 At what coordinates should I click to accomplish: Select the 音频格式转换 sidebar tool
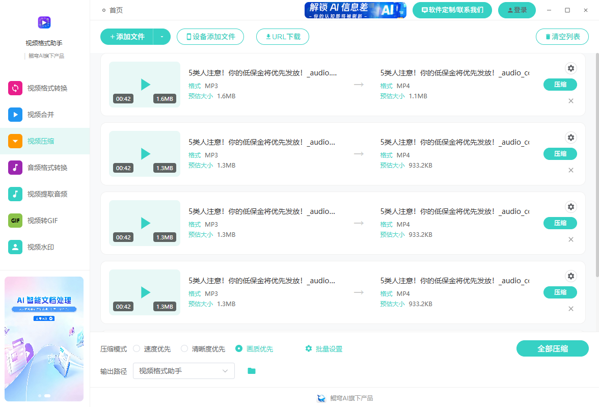45,167
